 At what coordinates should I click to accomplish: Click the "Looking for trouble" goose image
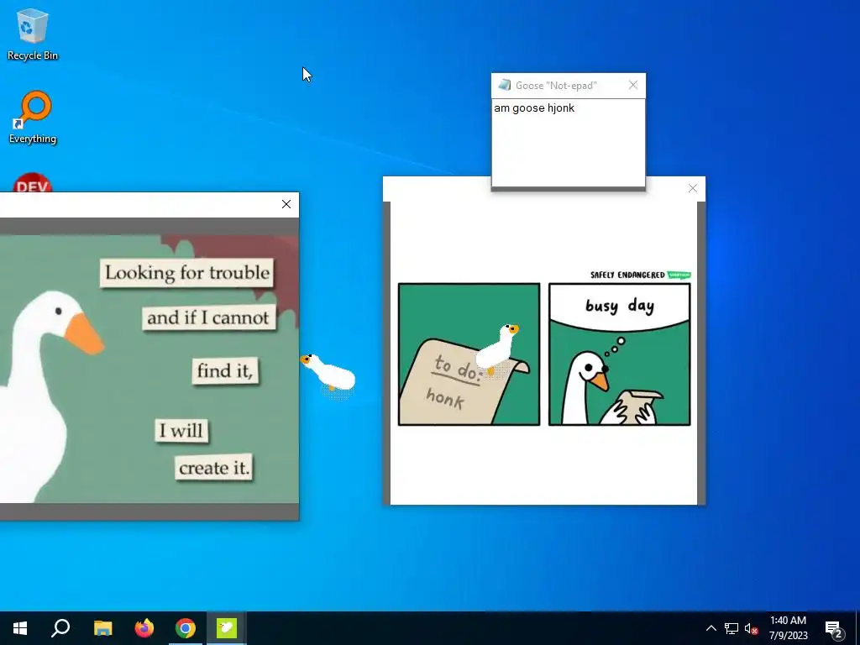click(149, 370)
